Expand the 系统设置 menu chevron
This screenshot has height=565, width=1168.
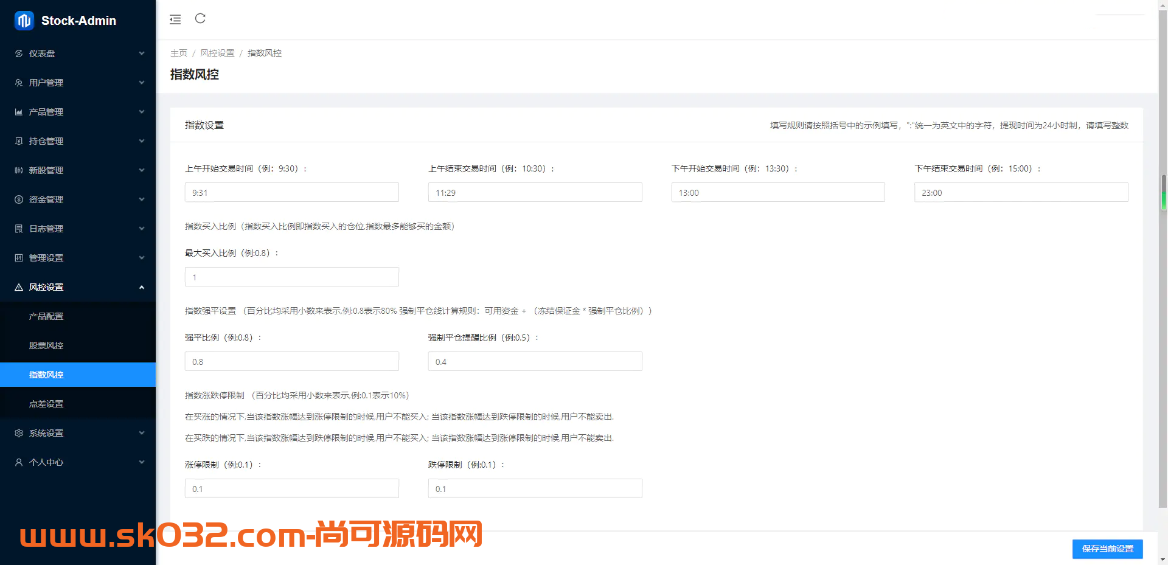tap(142, 433)
